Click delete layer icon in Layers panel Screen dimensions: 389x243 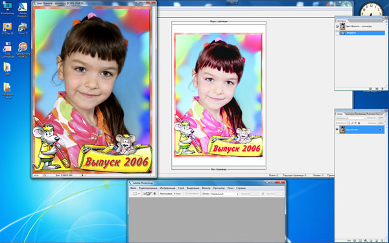[382, 240]
